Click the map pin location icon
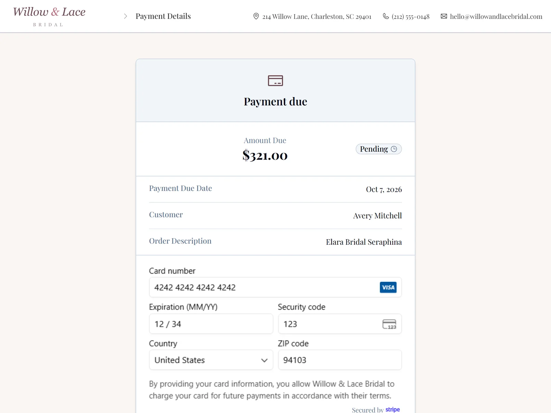Viewport: 551px width, 413px height. pos(256,16)
